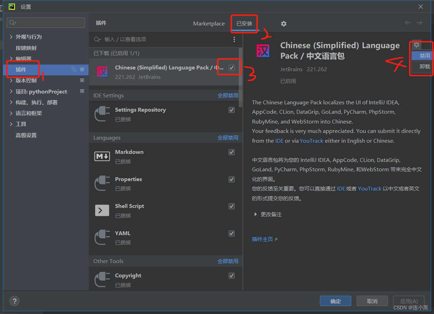Switch to the Marketplace tab
The height and width of the screenshot is (314, 434).
[x=209, y=23]
